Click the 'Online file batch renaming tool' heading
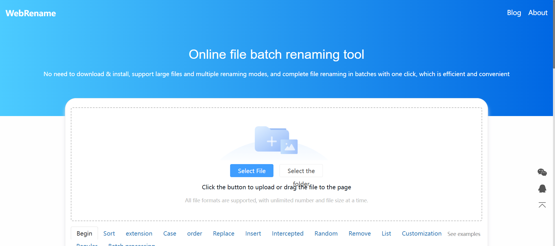Screen dimensions: 555x246 pos(276,54)
